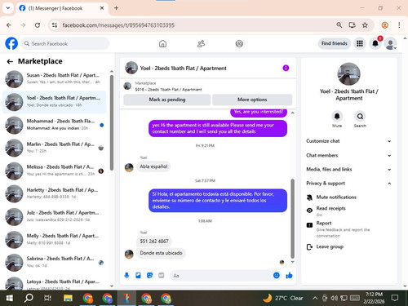
Task: Open the tab search dropdown arrow
Action: pos(8,8)
